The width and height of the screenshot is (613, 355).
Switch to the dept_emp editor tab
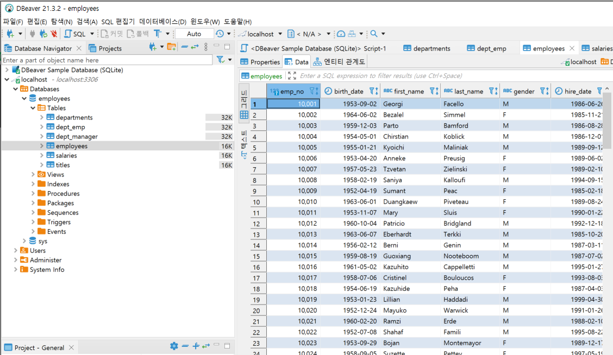[487, 48]
